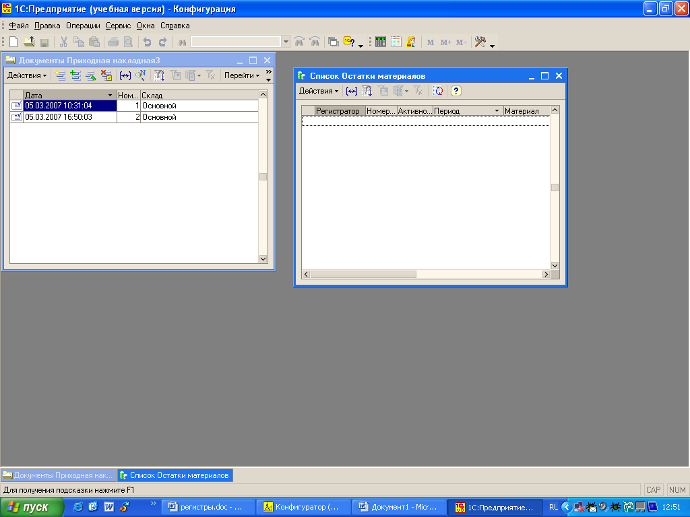Image resolution: width=690 pixels, height=517 pixels.
Task: Click the M memory button
Action: [x=431, y=42]
